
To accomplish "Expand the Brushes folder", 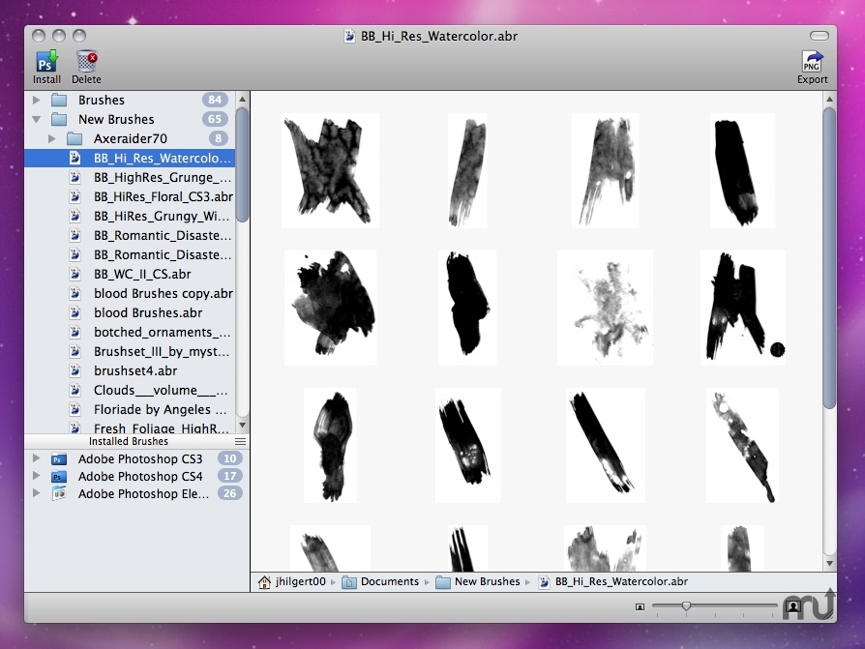I will pos(37,100).
